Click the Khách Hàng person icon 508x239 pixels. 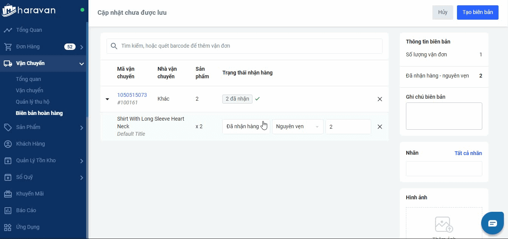8,144
